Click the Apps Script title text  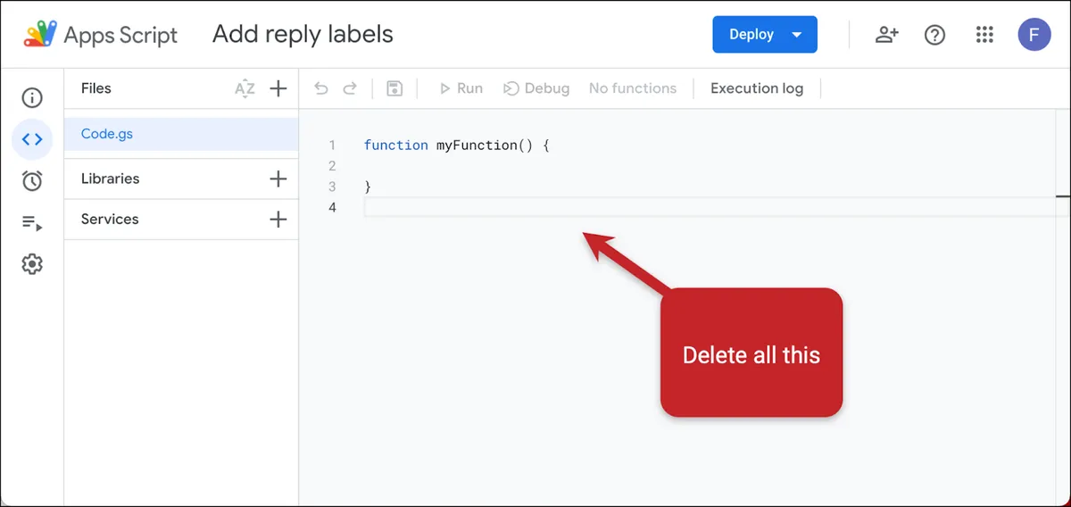coord(120,36)
